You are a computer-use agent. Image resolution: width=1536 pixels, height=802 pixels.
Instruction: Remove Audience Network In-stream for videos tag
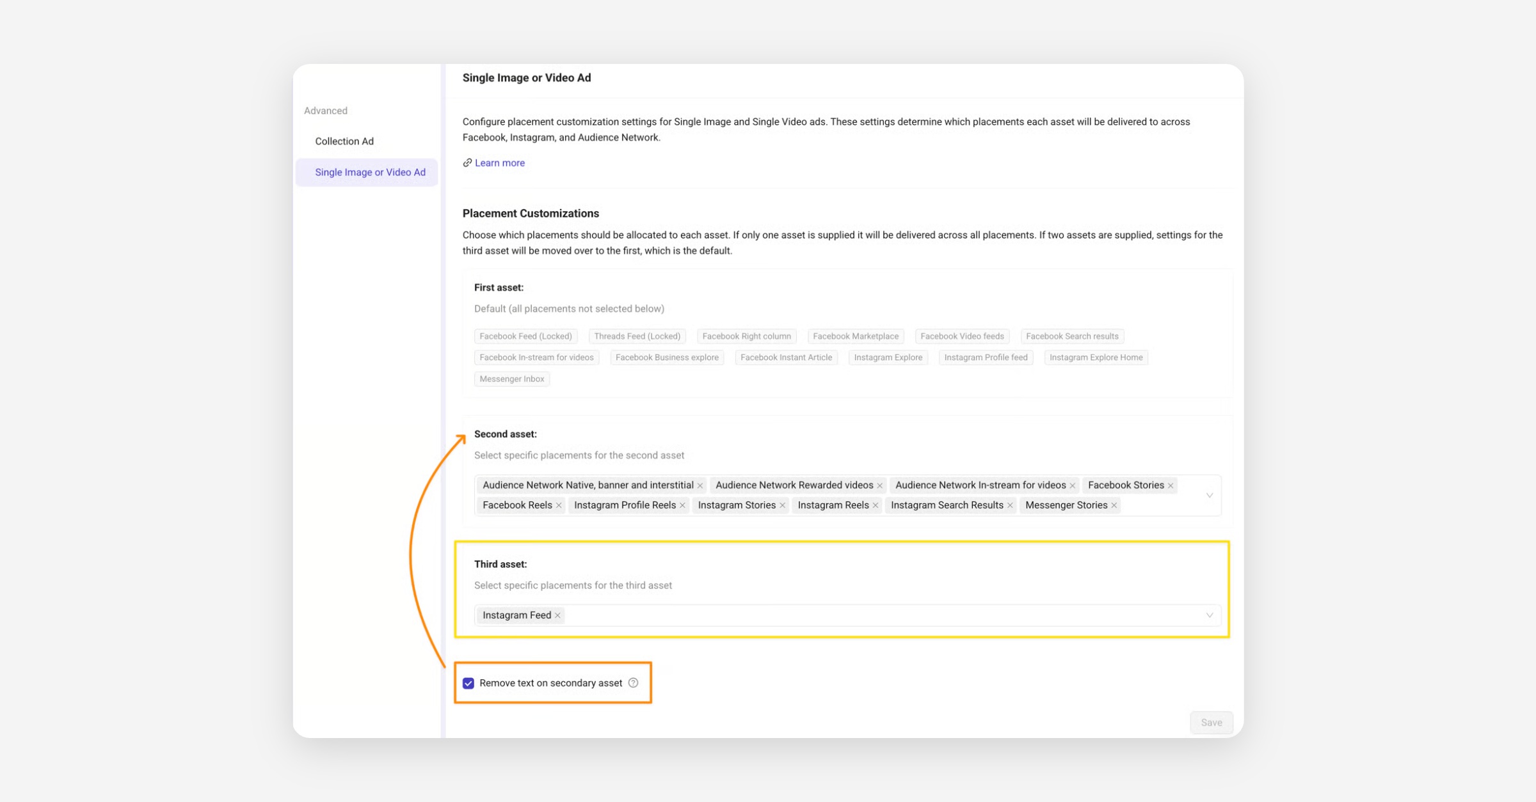pyautogui.click(x=1073, y=485)
